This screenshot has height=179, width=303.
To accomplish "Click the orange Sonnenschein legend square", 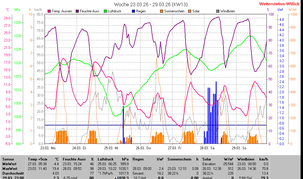I will pos(162,11).
